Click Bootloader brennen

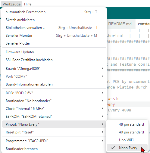click(54, 149)
